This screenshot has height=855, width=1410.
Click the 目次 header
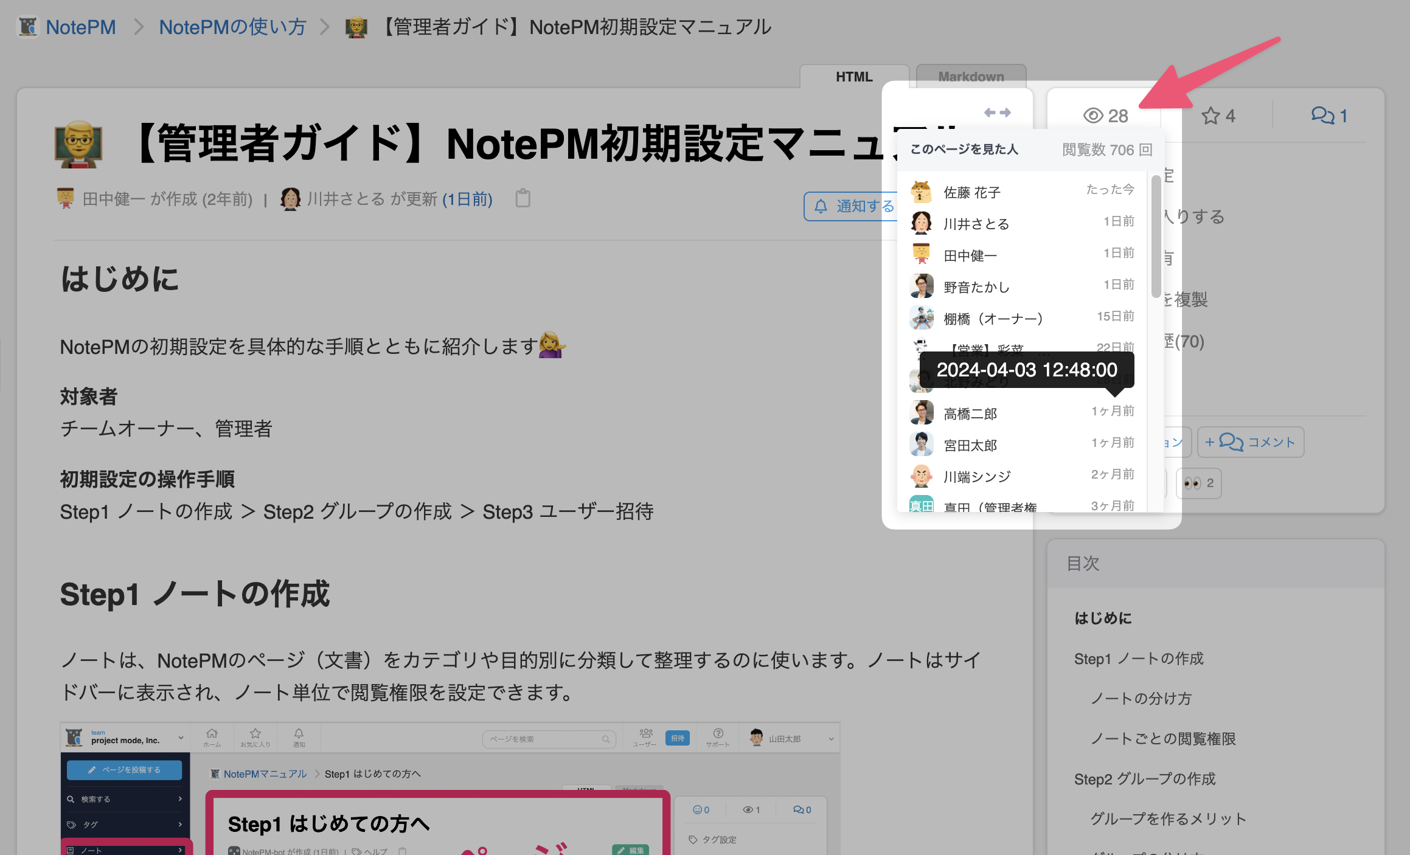(x=1083, y=564)
